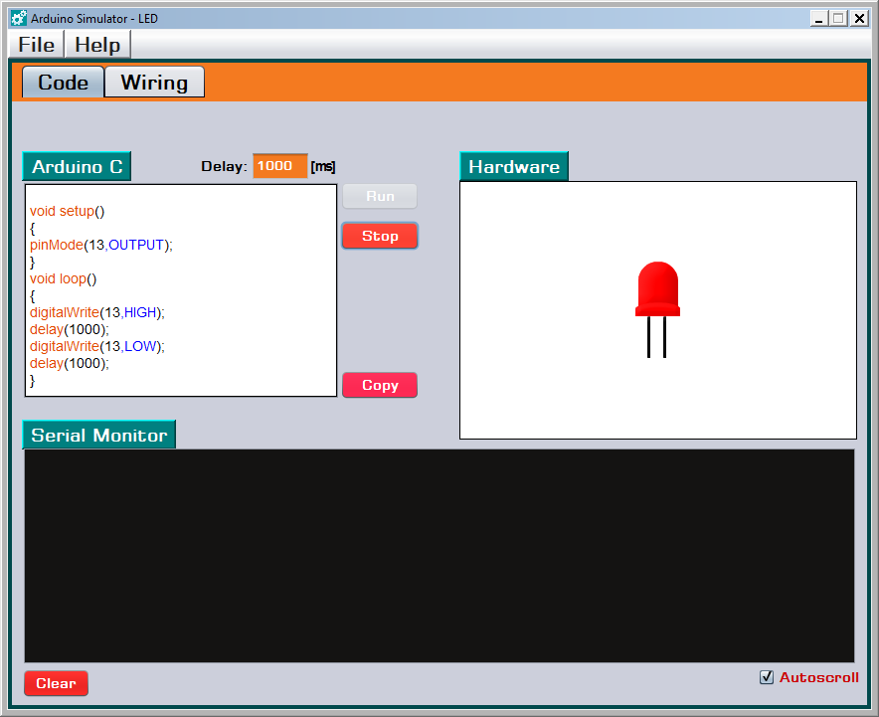
Task: Click the 'void loop()' code line
Action: (64, 278)
